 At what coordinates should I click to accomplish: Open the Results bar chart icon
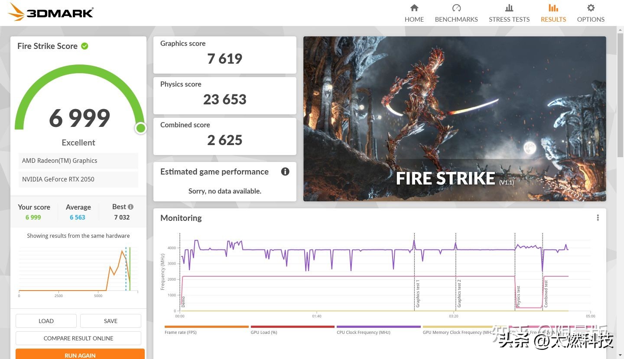click(x=553, y=8)
